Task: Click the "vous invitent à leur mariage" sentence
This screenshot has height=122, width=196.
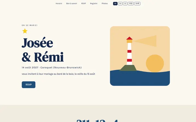Action: click(x=58, y=74)
